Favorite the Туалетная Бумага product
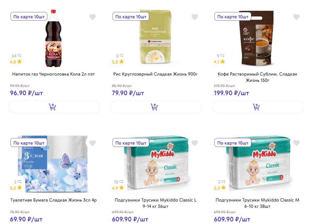315x224 pixels. [92, 143]
